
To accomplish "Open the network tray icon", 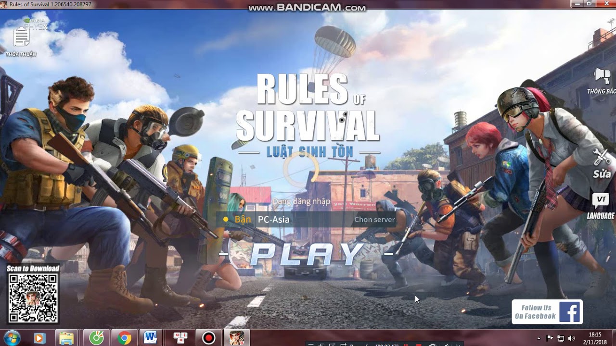I will pyautogui.click(x=561, y=338).
